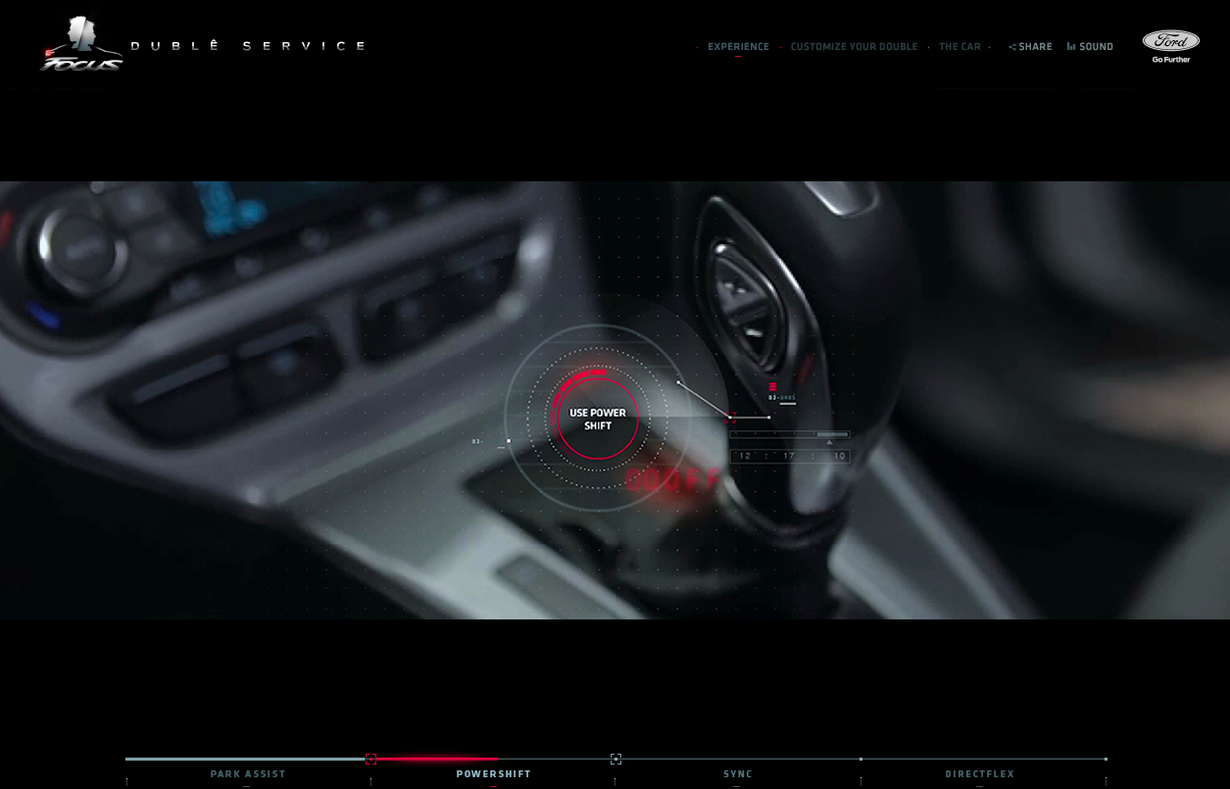Click the red progress bar on timeline
Image resolution: width=1230 pixels, height=789 pixels.
(436, 759)
